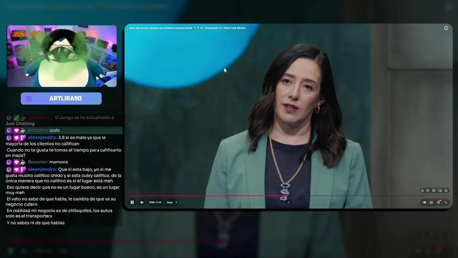
Task: Open the live chat replies icon
Action: click(x=440, y=191)
